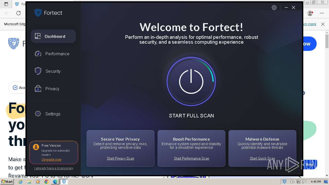
Task: Start Performance Scan link
Action: [191, 159]
